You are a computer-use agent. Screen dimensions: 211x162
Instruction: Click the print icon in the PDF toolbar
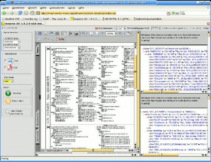[45, 34]
